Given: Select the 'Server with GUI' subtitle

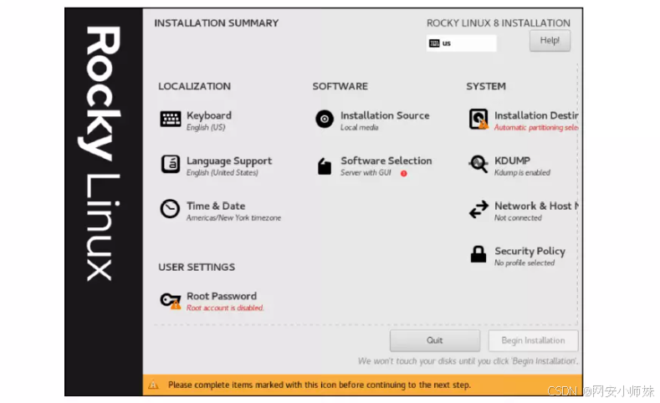Looking at the screenshot, I should [366, 173].
